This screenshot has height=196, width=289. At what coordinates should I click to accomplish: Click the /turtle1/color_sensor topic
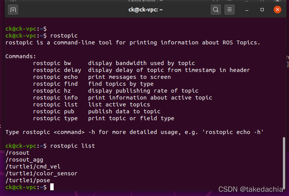point(41,173)
